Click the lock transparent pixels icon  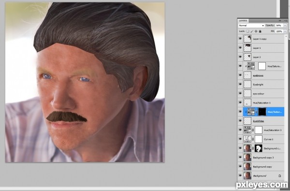point(247,31)
